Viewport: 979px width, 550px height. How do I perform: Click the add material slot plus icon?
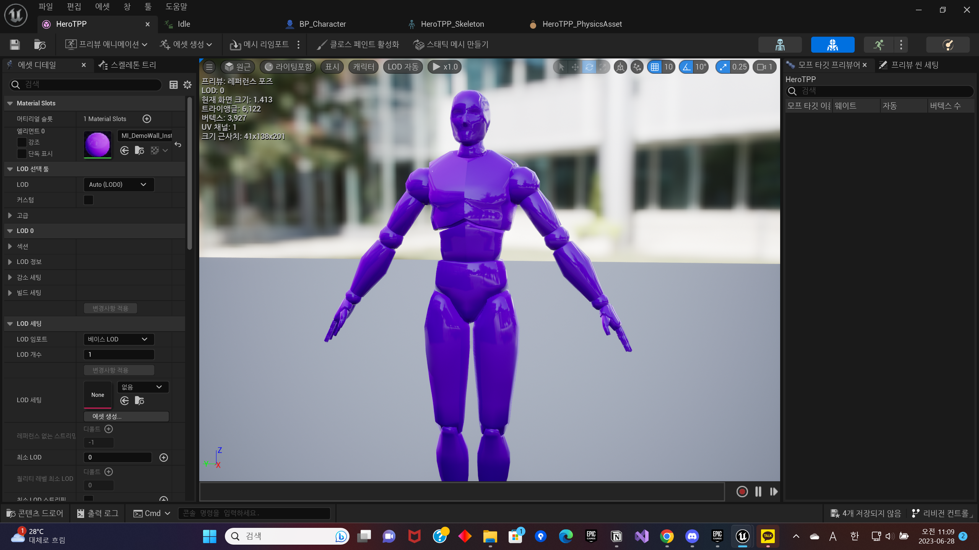pos(147,119)
